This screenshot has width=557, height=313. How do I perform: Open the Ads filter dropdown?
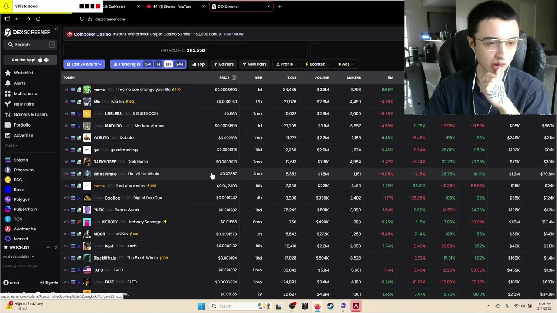pos(346,64)
